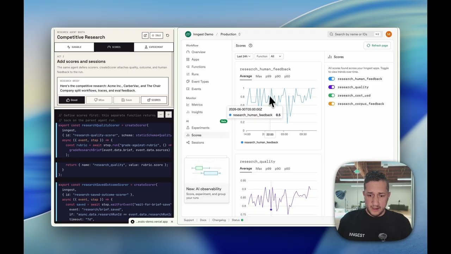Image resolution: width=451 pixels, height=254 pixels.
Task: Mark the brief as Miss
Action: point(99,100)
